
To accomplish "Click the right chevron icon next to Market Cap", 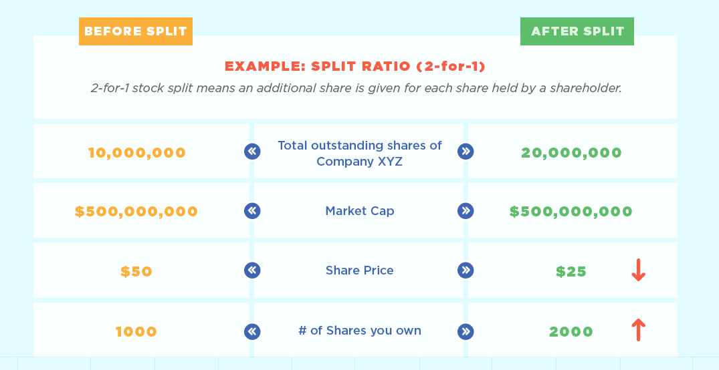I will [466, 210].
